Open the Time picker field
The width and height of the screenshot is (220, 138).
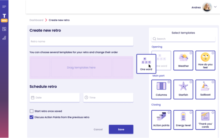click(x=108, y=97)
